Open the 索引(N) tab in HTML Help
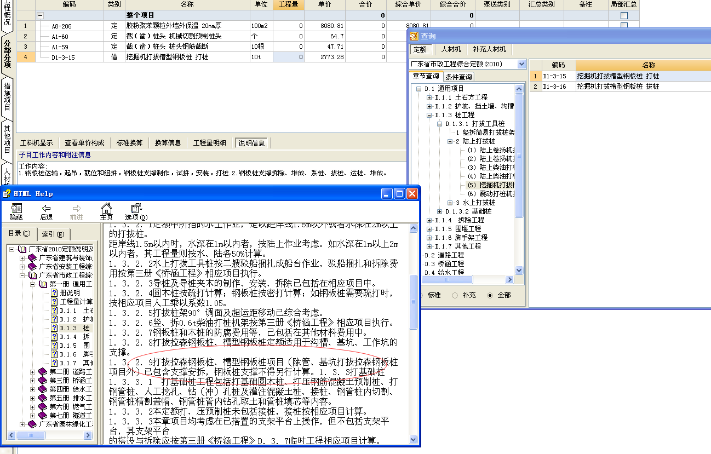Image resolution: width=711 pixels, height=454 pixels. tap(53, 234)
